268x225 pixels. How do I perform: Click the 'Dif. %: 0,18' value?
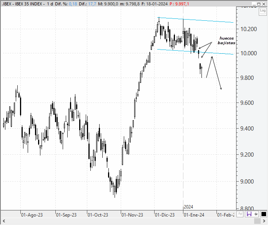pyautogui.click(x=66, y=4)
